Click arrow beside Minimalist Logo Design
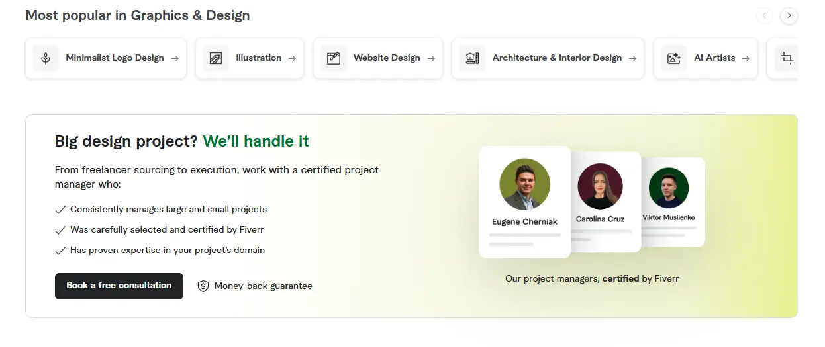The image size is (825, 347). pos(175,58)
